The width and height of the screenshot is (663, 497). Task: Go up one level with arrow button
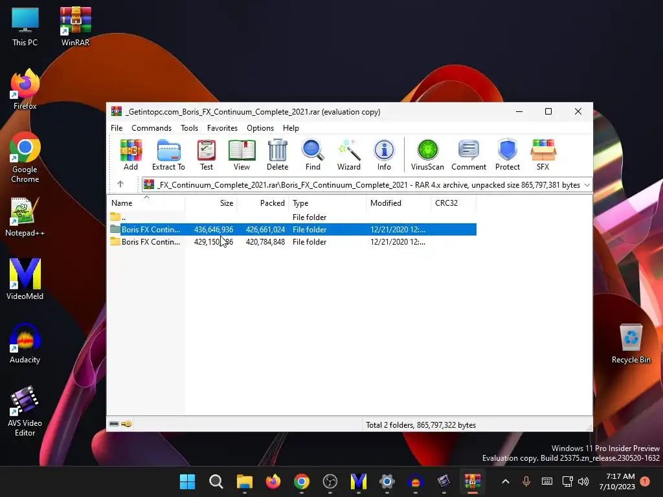120,184
